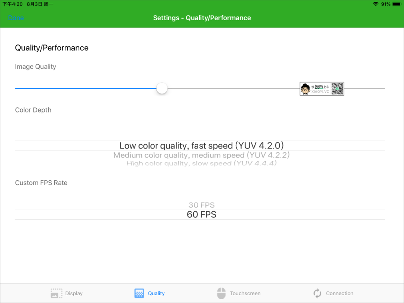The image size is (404, 303).
Task: Click the 91% battery percentage text
Action: (x=386, y=4)
